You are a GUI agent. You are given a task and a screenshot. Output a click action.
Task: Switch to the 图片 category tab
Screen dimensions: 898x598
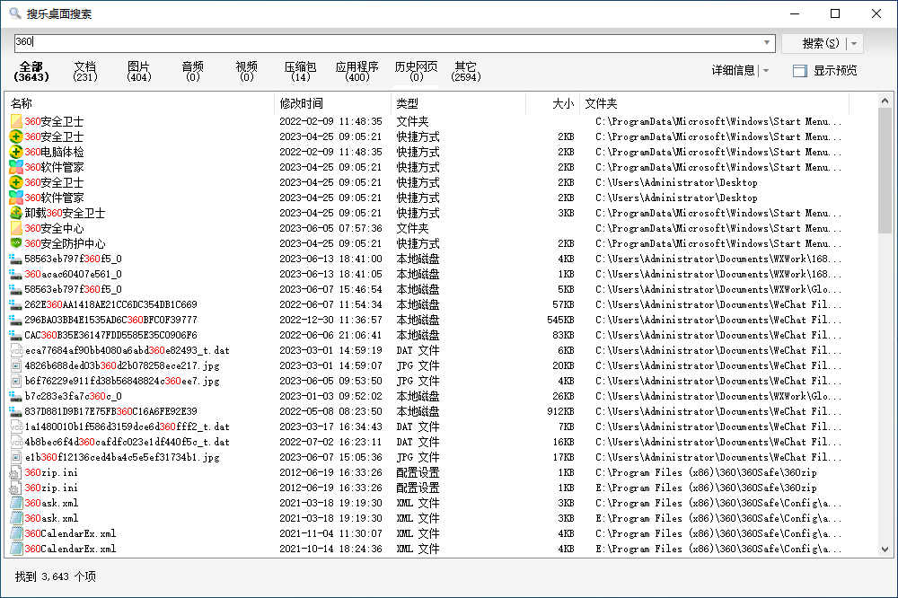[138, 71]
